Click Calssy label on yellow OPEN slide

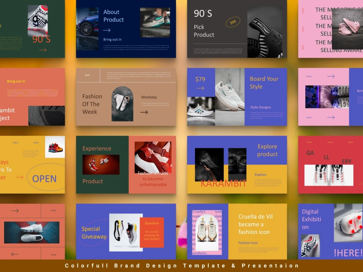click(15, 143)
